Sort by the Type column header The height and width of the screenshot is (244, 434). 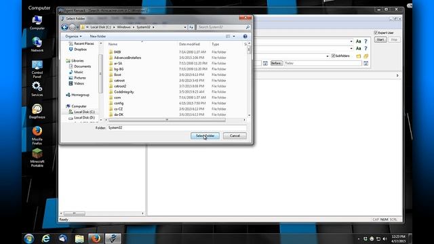pyautogui.click(x=226, y=44)
